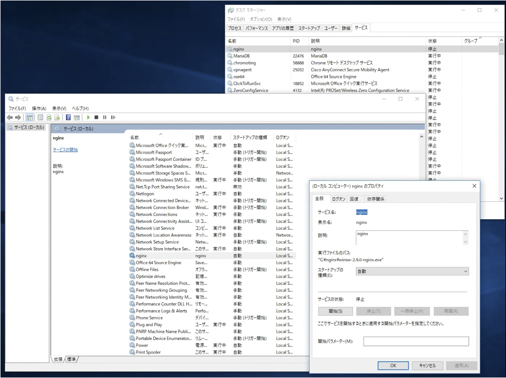
Task: Click the show action pane toolbar icon
Action: tap(76, 117)
